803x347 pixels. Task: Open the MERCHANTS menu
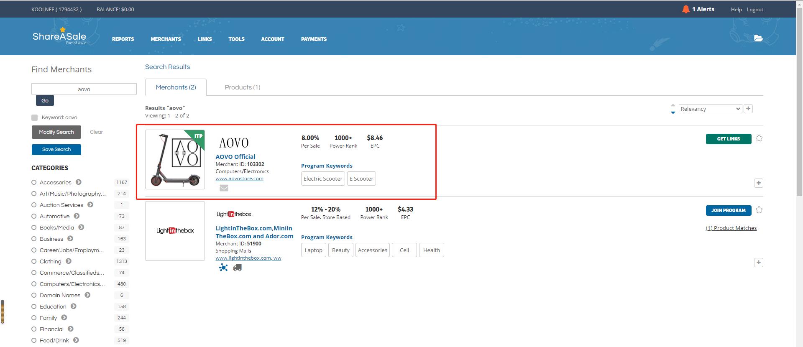pos(166,39)
